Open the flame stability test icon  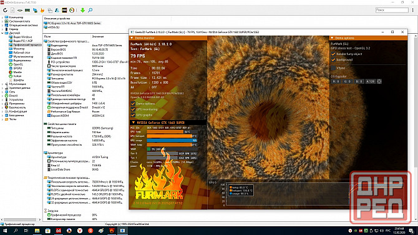(x=42, y=10)
